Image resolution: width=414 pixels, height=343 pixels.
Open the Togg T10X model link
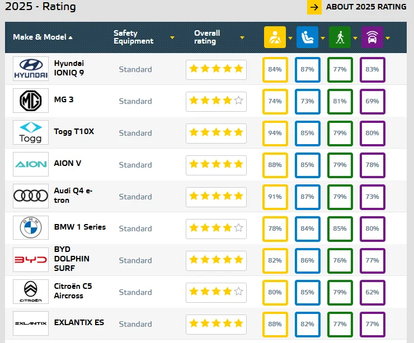74,132
